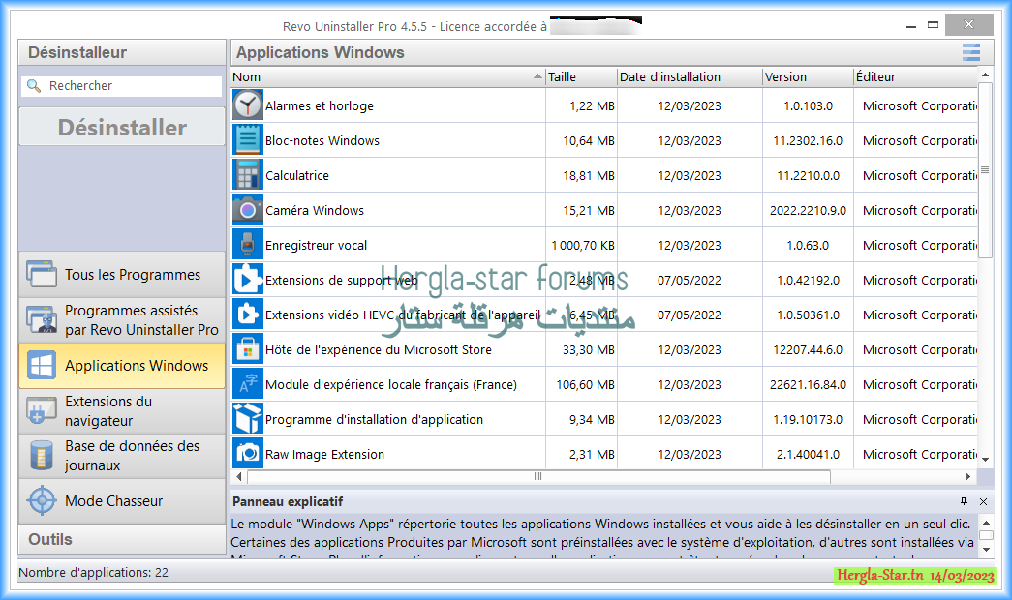Click the Enregistreur vocal microphone icon
Viewport: 1012px width, 600px height.
[248, 245]
